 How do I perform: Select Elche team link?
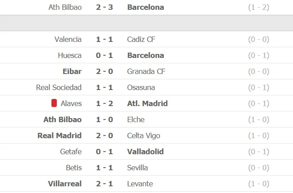[136, 119]
